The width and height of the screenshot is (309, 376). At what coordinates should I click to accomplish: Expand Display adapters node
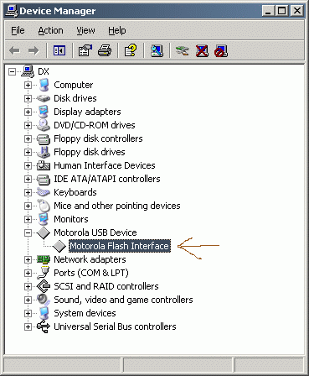pyautogui.click(x=28, y=112)
